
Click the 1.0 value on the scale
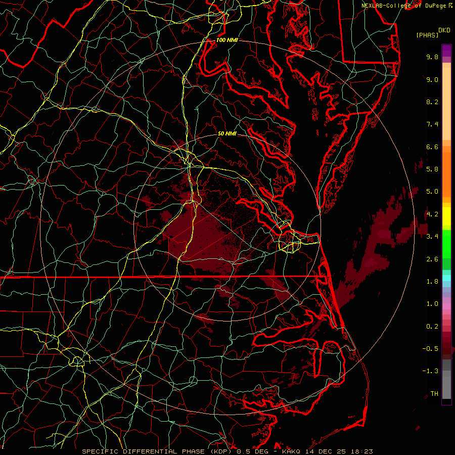pyautogui.click(x=432, y=304)
